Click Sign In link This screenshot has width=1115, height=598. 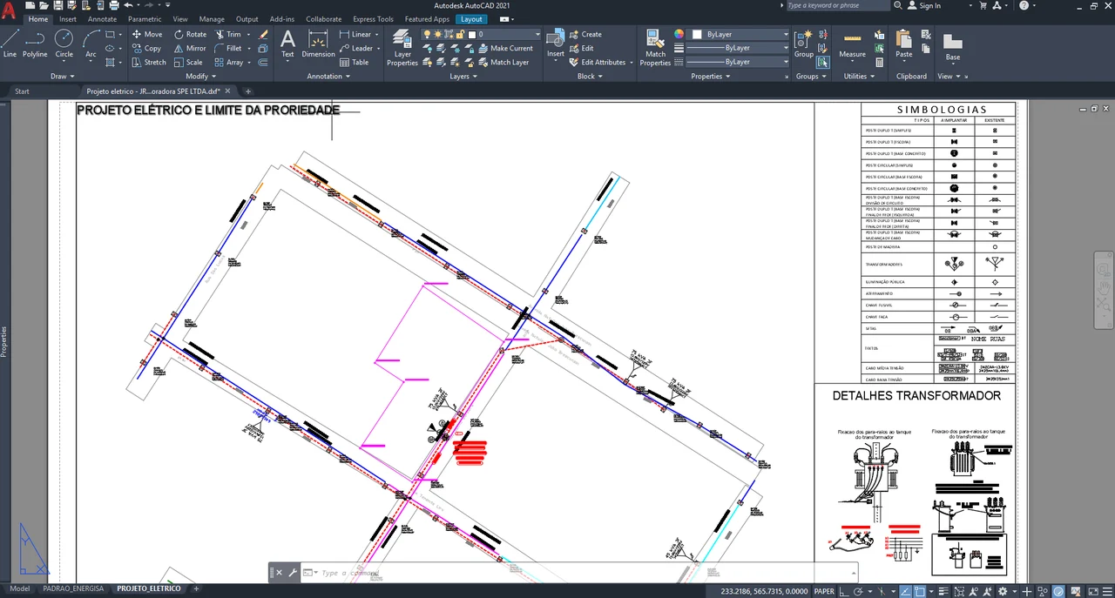click(923, 5)
